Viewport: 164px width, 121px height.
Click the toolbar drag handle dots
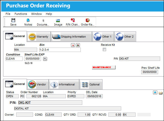[5, 22]
